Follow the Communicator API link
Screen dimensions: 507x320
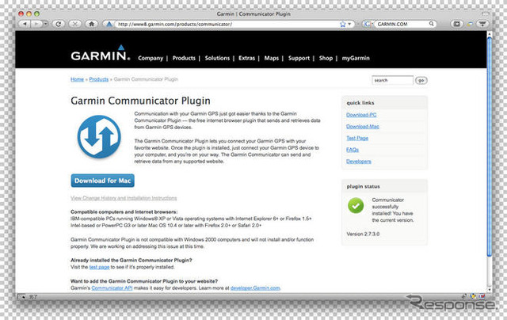(x=112, y=288)
